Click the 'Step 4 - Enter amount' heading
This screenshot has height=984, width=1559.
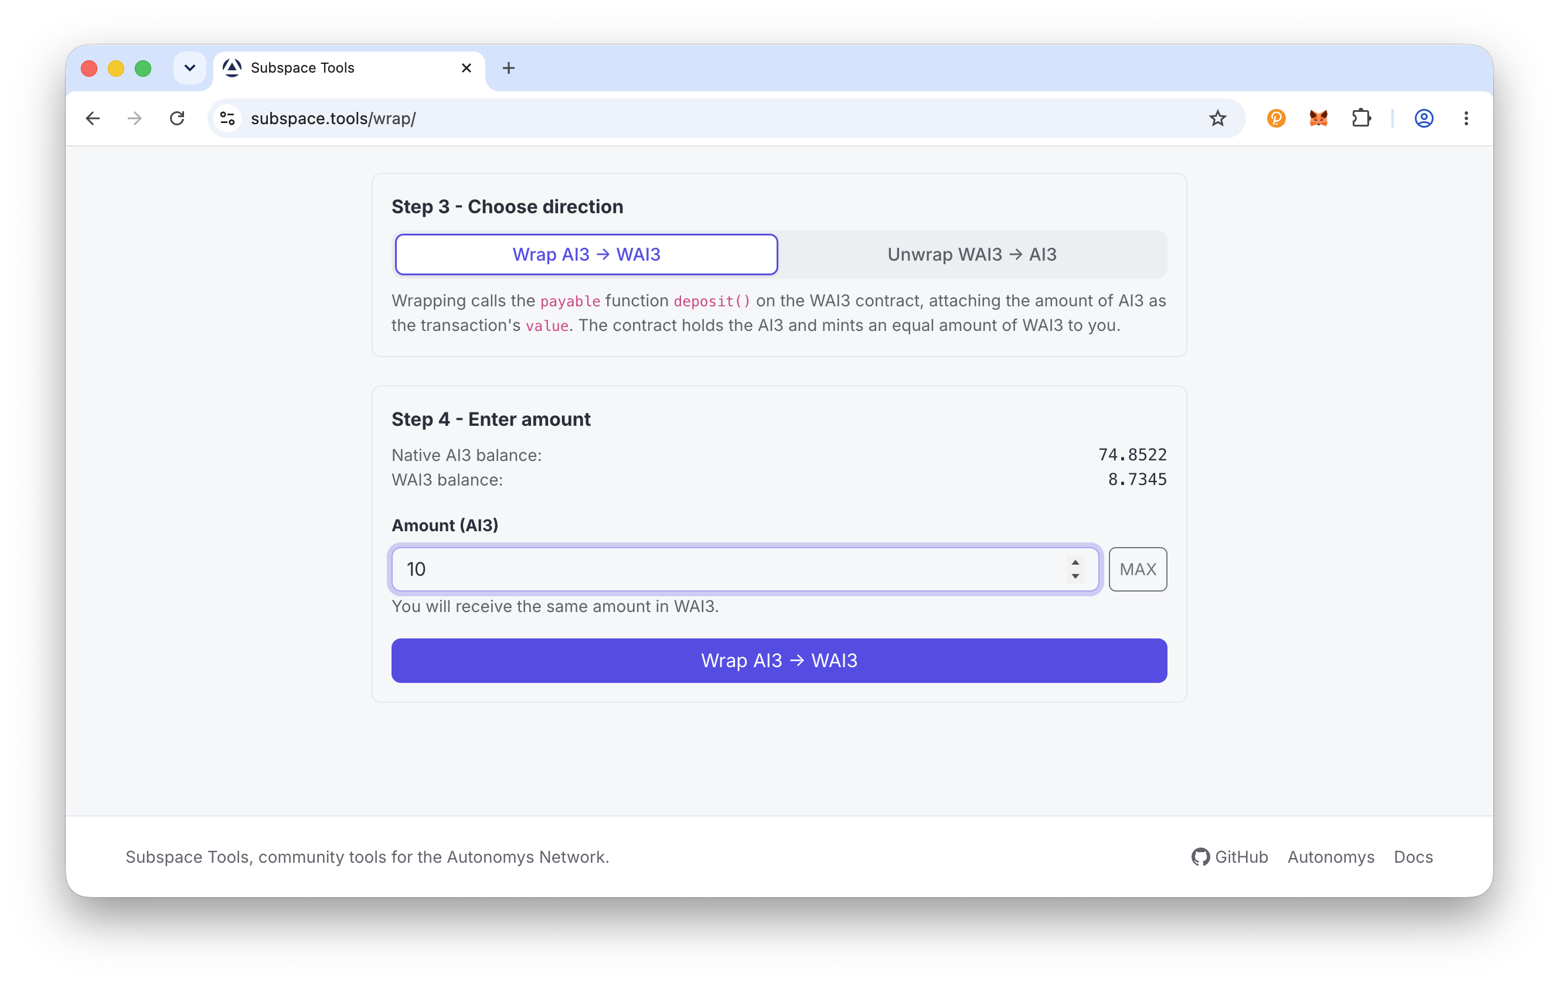[491, 419]
